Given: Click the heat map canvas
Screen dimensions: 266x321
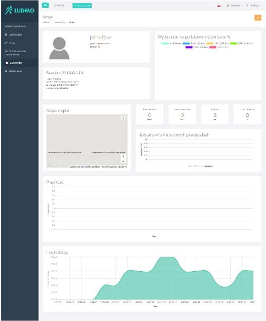Looking at the screenshot, I should pyautogui.click(x=87, y=141).
